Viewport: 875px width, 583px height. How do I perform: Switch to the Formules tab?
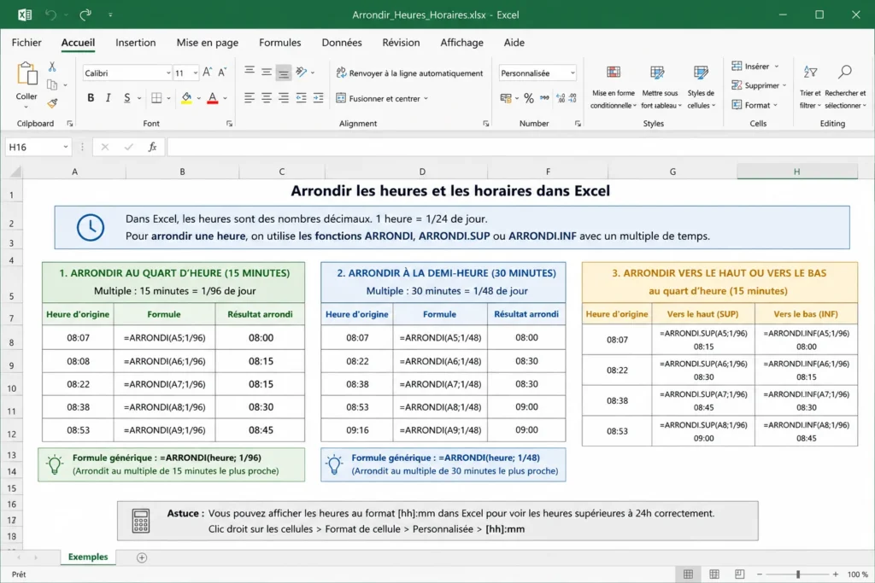279,43
